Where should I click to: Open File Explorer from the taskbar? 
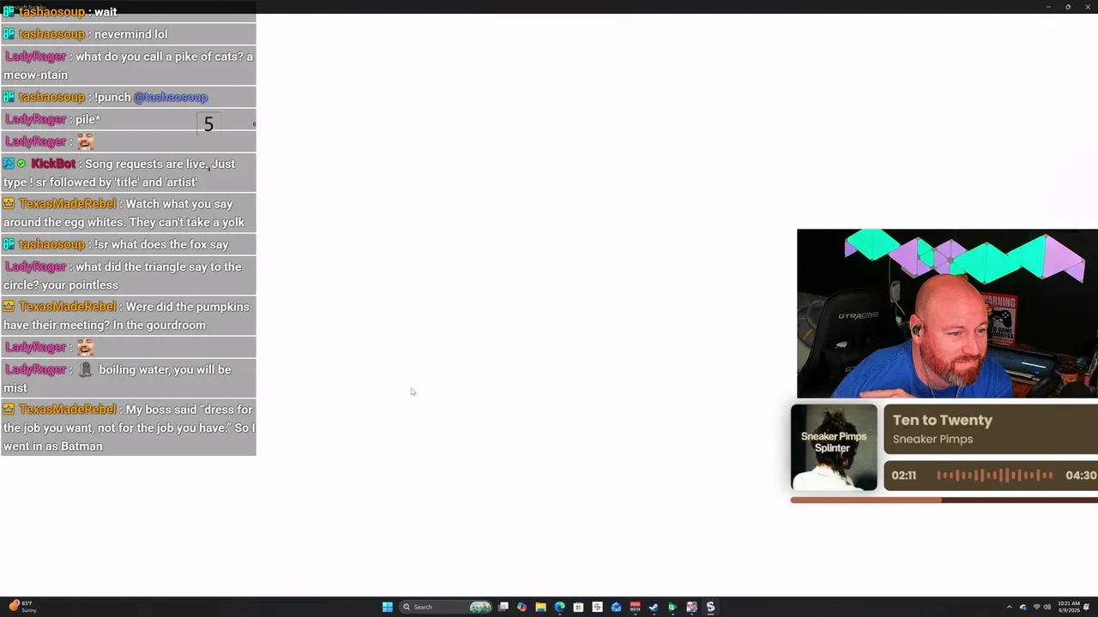540,607
